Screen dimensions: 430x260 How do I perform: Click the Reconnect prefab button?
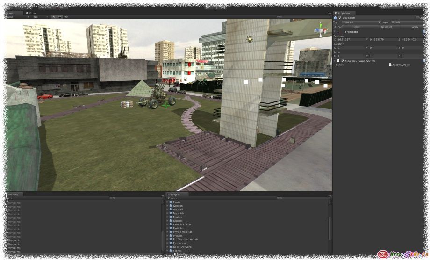[386, 27]
